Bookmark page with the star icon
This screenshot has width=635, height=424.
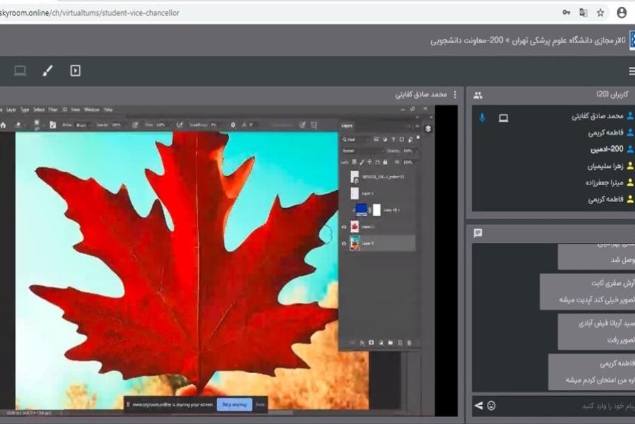pos(600,13)
